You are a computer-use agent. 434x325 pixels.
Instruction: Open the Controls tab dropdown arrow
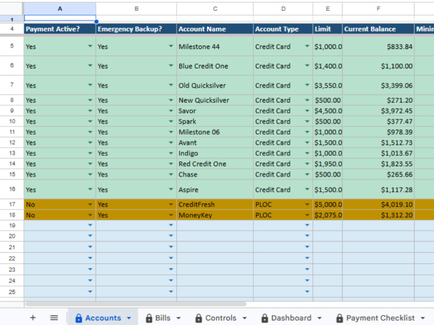click(x=245, y=318)
